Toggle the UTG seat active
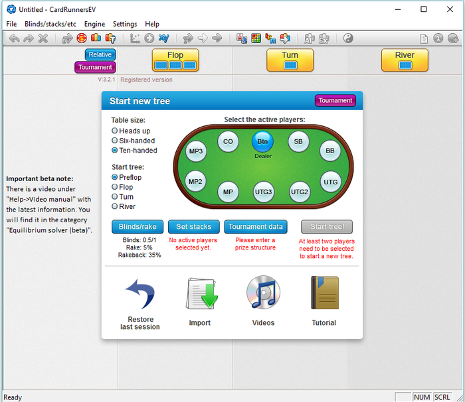Screen dimensions: 465x402 tap(331, 182)
